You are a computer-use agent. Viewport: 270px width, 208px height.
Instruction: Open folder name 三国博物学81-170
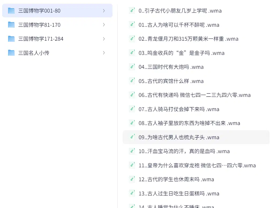(39, 25)
